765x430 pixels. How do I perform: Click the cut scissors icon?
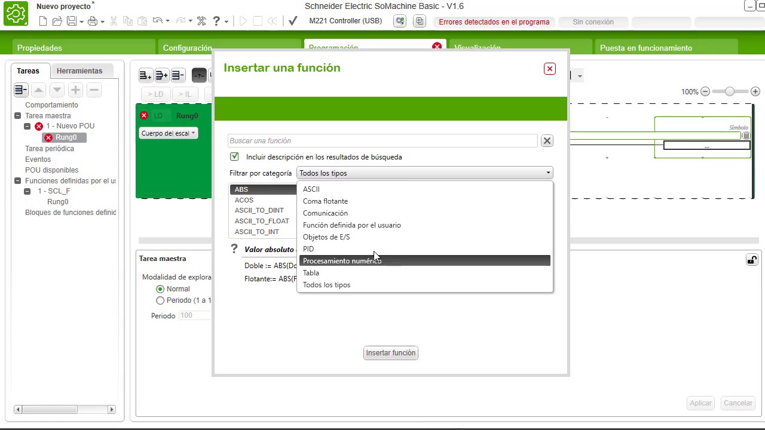pyautogui.click(x=114, y=21)
